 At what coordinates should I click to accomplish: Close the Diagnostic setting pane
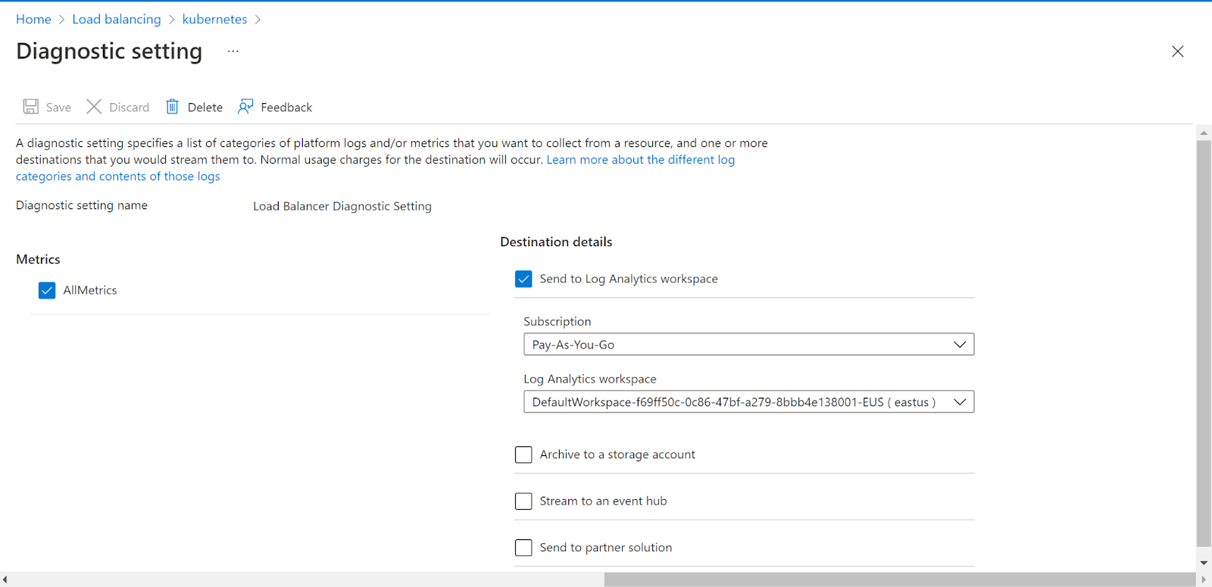click(1177, 52)
